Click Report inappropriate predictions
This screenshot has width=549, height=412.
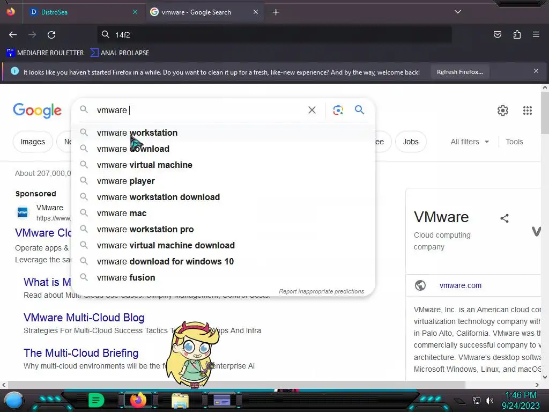click(x=322, y=291)
